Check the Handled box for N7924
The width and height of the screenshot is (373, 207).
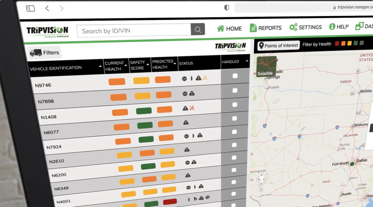tap(234, 132)
